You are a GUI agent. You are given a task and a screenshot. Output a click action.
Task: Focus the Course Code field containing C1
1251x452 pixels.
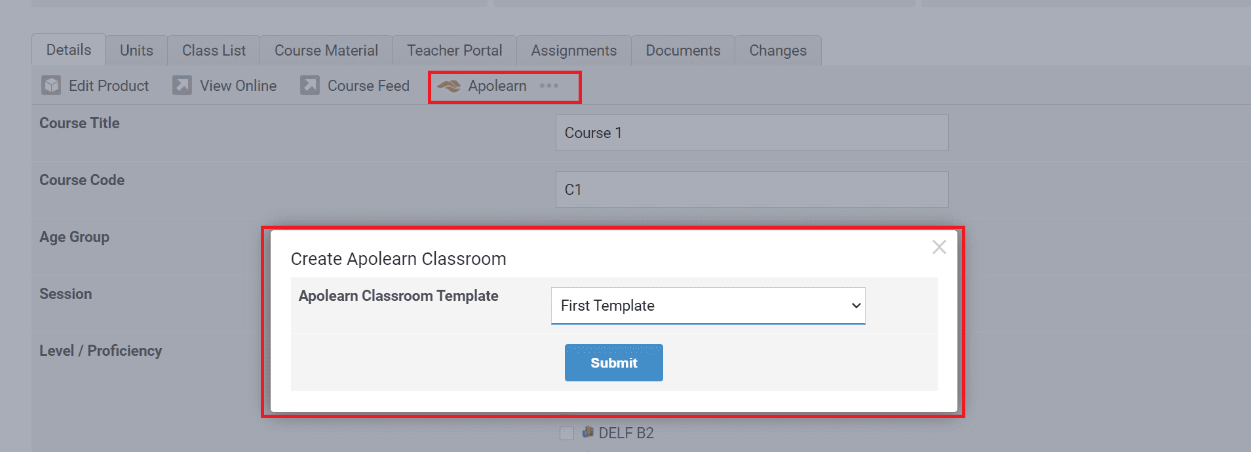[752, 190]
